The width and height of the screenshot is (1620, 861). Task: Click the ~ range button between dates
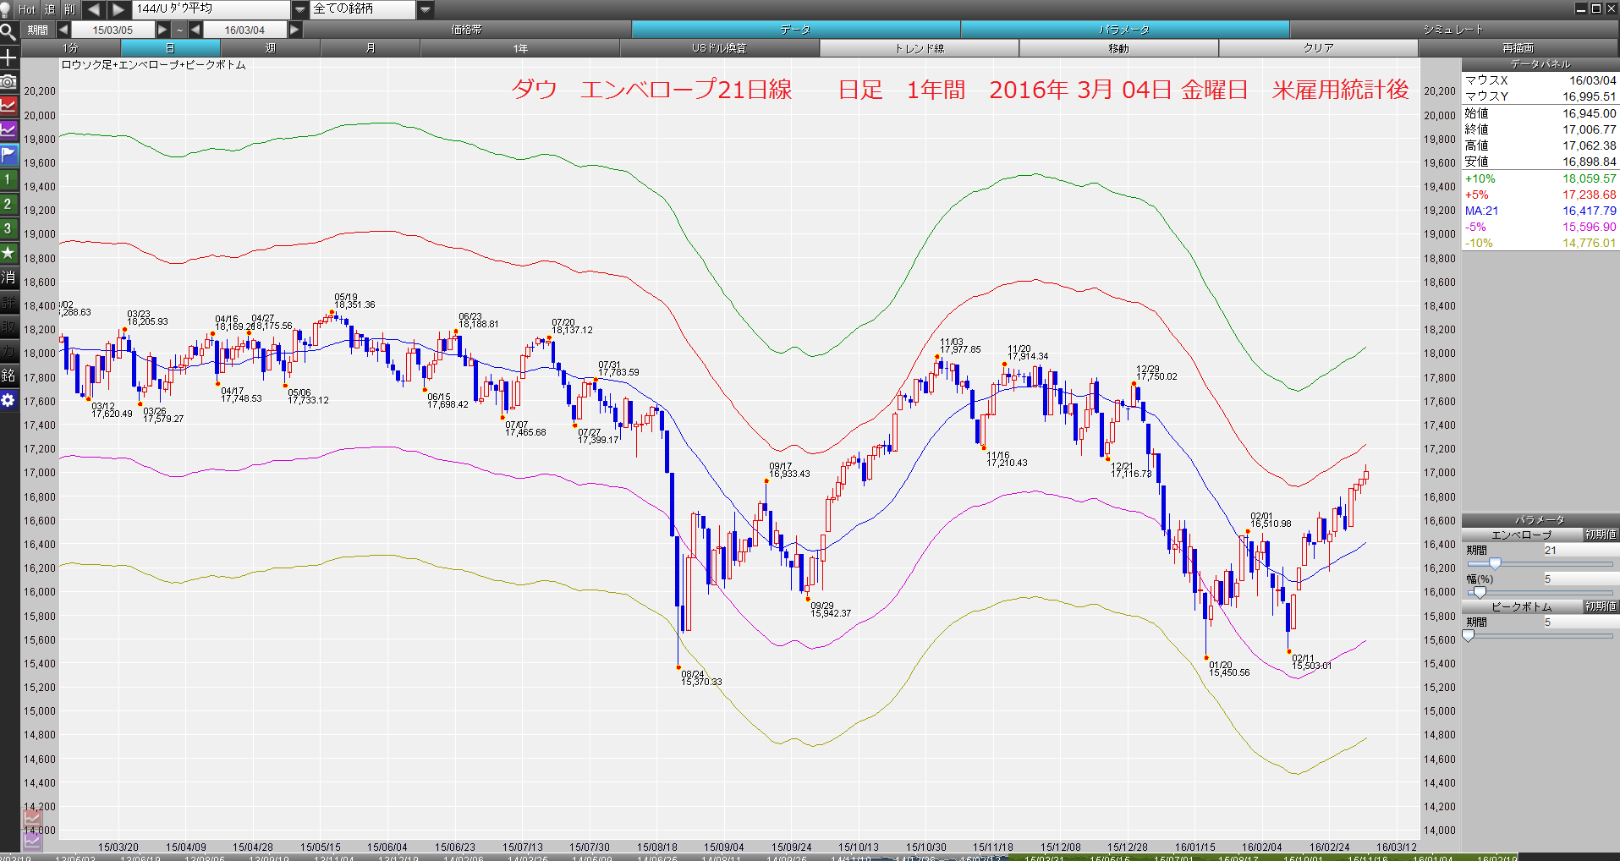pos(179,30)
